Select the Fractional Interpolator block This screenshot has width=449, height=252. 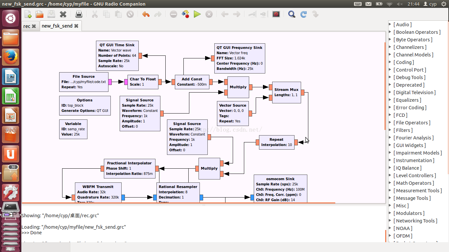tap(130, 168)
